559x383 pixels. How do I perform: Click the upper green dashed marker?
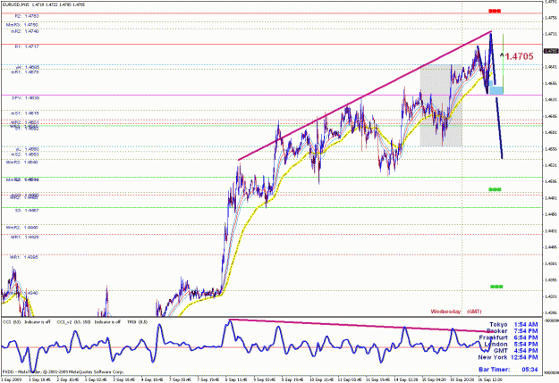(495, 189)
